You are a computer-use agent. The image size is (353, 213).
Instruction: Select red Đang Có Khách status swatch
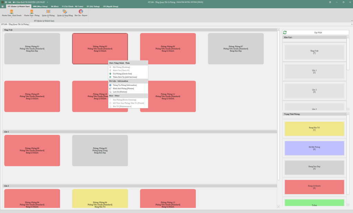(x=314, y=187)
